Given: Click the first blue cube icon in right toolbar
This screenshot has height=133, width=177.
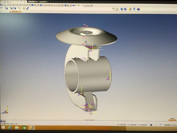Looking at the screenshot, I should click(x=122, y=9).
